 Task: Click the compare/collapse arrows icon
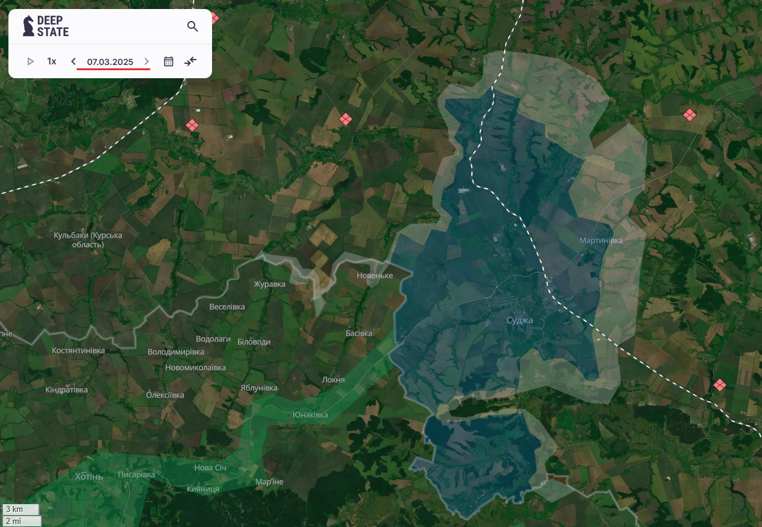pos(190,61)
